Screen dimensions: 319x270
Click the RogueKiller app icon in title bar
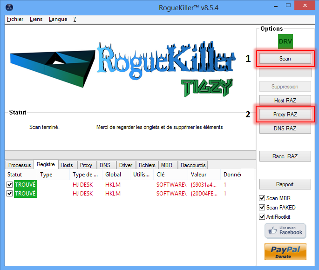[x=9, y=7]
